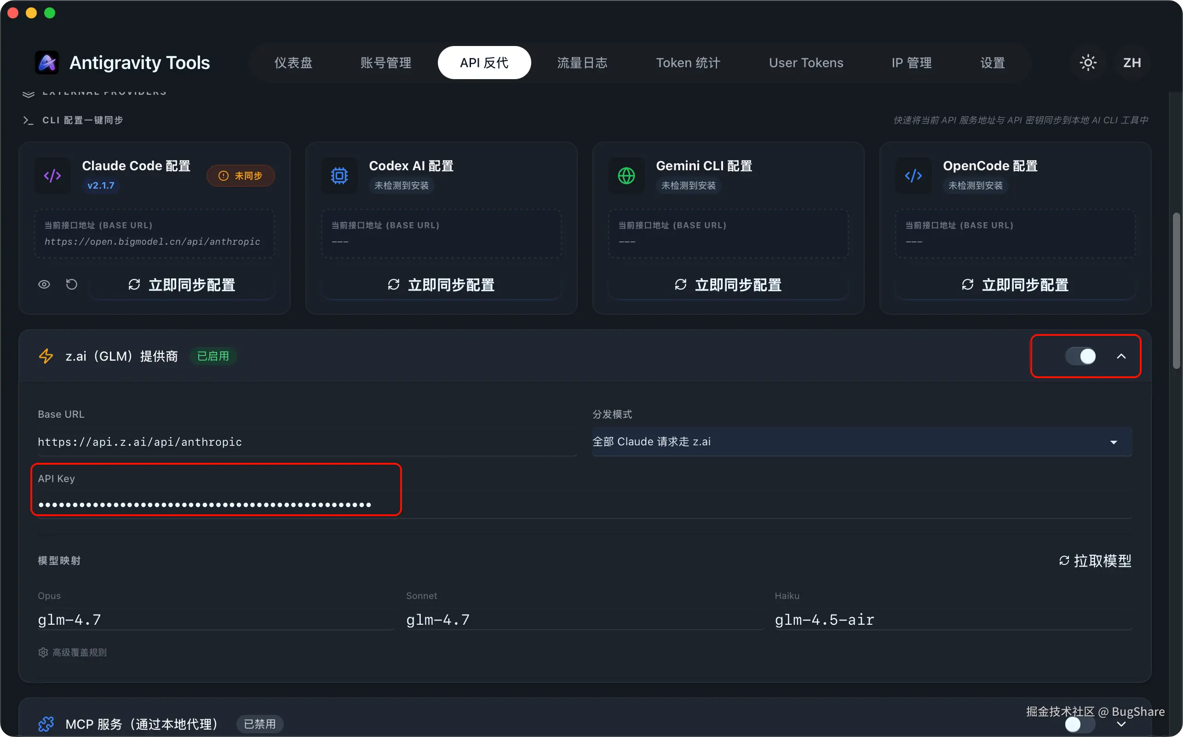Viewport: 1183px width, 737px height.
Task: Switch to the 流量日志 tab
Action: tap(582, 63)
